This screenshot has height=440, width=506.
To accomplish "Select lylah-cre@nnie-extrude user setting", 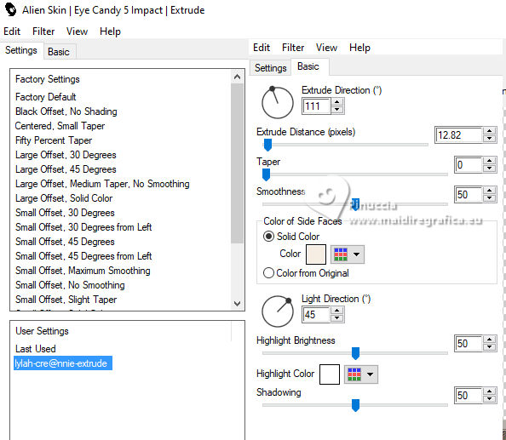I will [63, 363].
